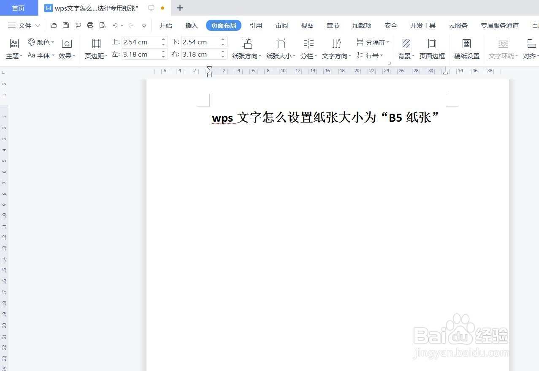Image resolution: width=539 pixels, height=371 pixels.
Task: Open the 颜色 theme colors dropdown
Action: click(x=41, y=42)
